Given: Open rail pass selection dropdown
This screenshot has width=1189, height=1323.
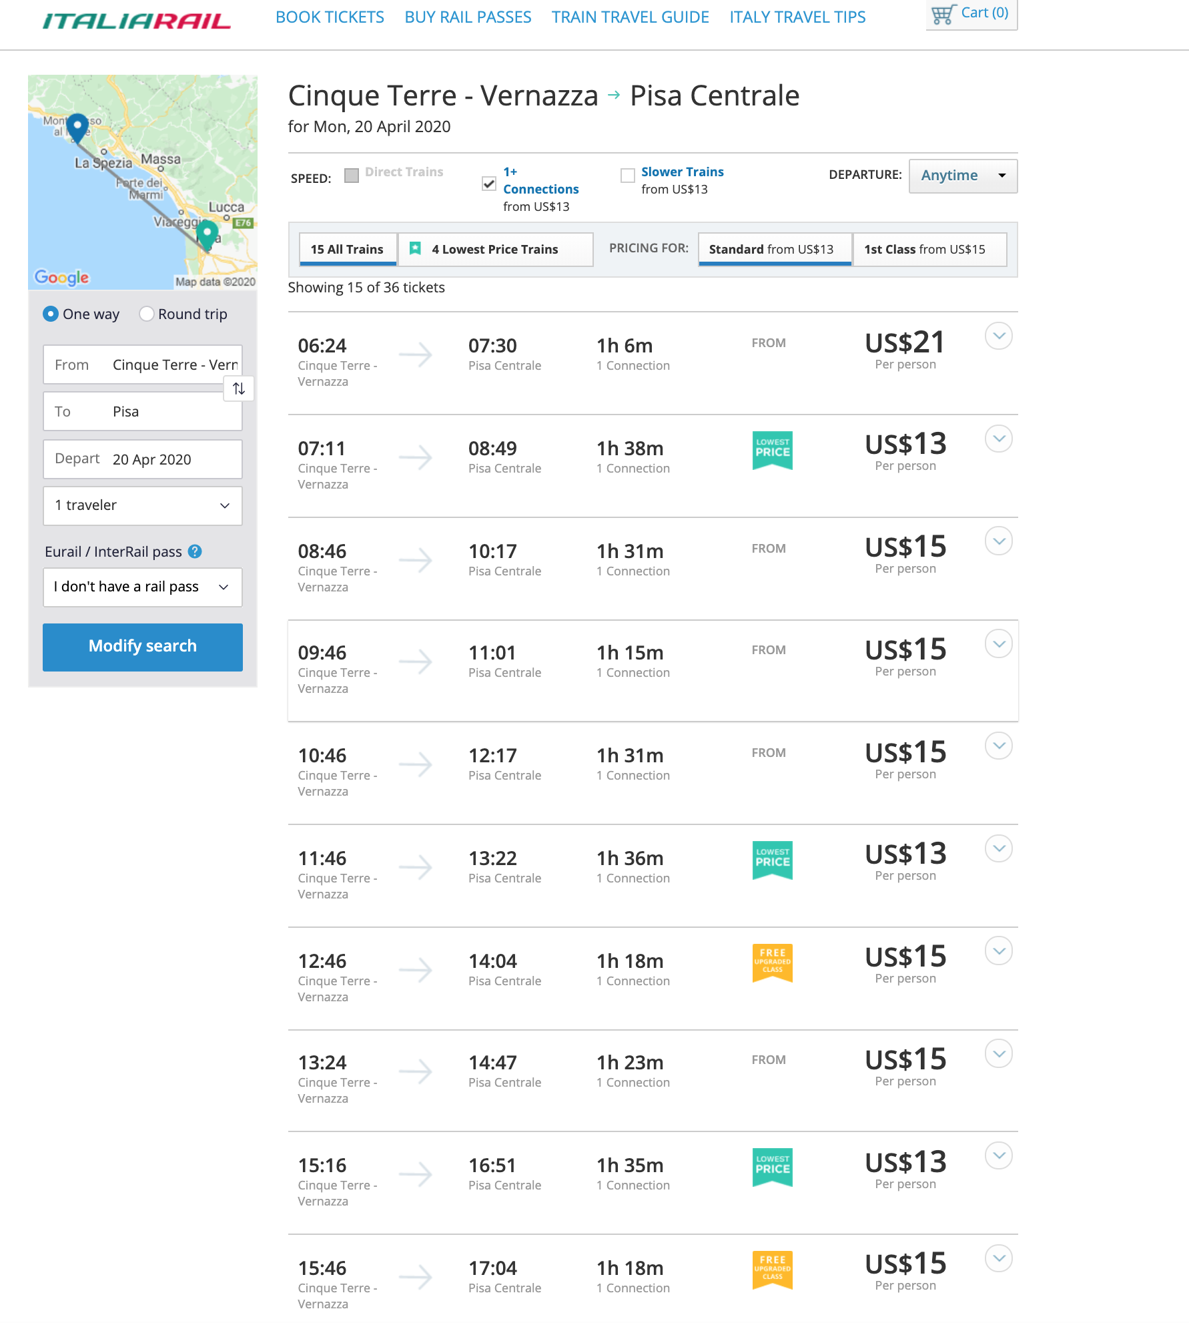Looking at the screenshot, I should click(143, 587).
